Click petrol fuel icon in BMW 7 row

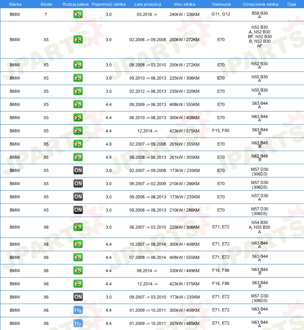[78, 14]
